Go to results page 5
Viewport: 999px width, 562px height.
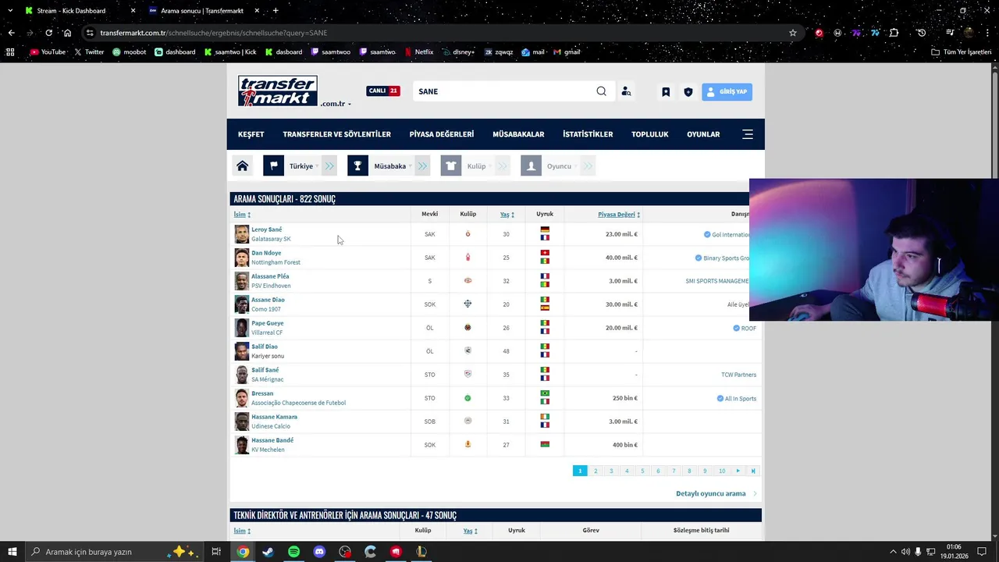click(642, 471)
